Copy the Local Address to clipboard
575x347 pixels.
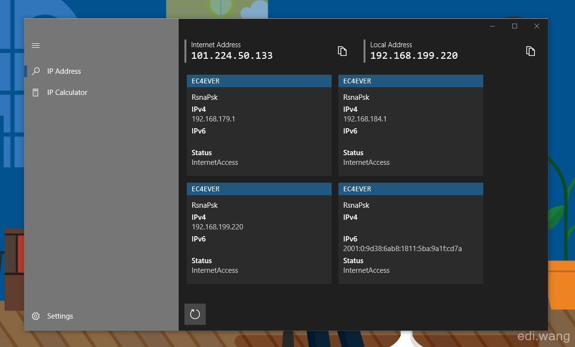click(530, 51)
